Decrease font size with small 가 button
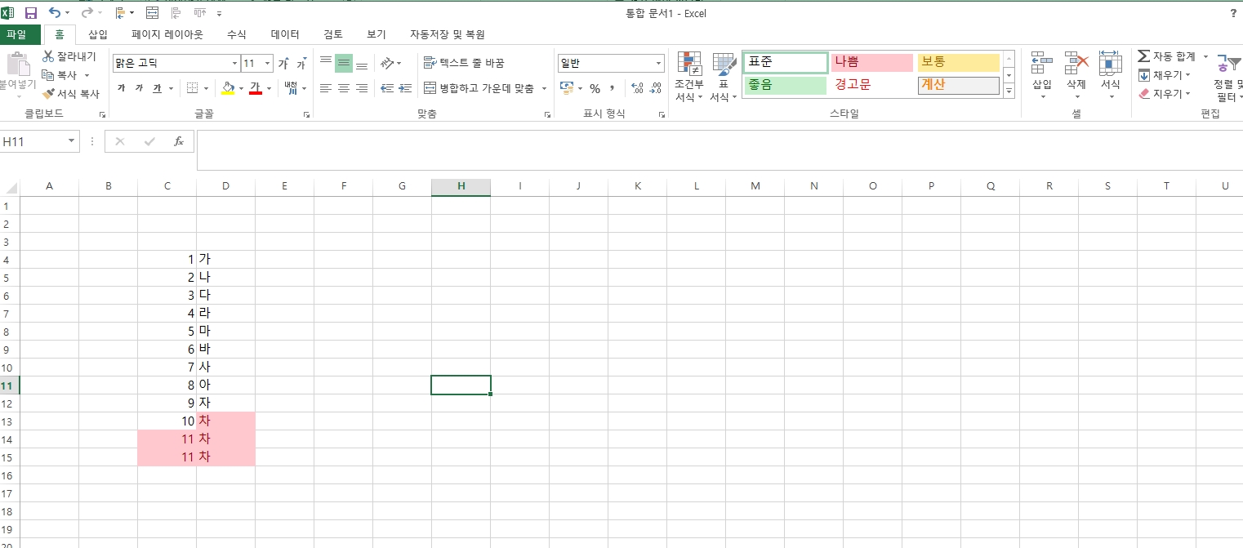The image size is (1243, 548). (301, 64)
